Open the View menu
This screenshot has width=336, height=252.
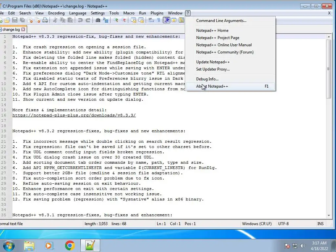pyautogui.click(x=39, y=13)
